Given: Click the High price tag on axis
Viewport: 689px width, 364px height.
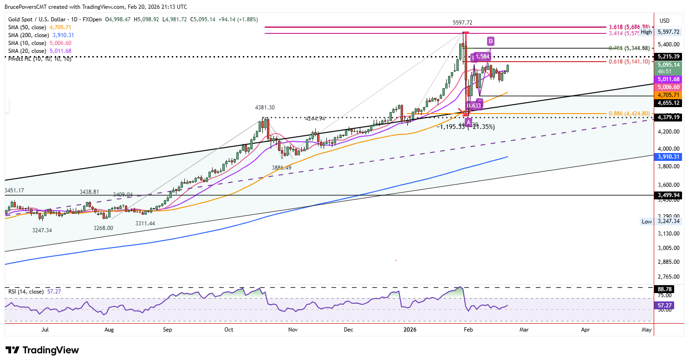Looking at the screenshot, I should tap(646, 32).
